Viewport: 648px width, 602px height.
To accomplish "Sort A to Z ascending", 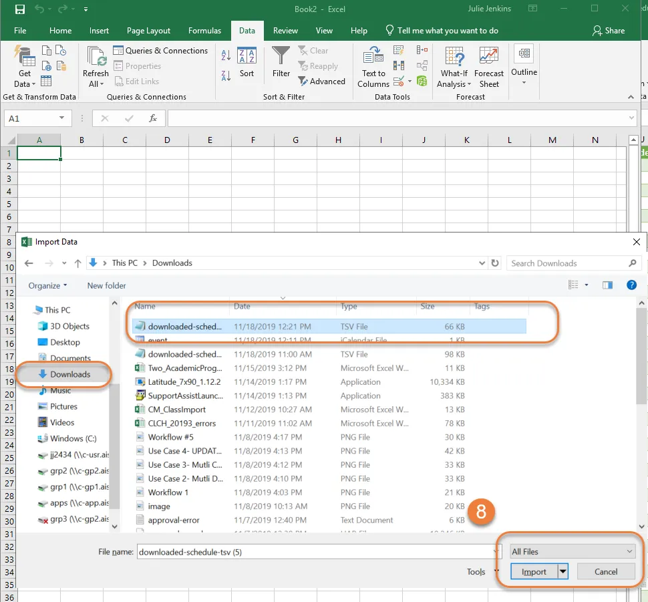I will tap(226, 55).
